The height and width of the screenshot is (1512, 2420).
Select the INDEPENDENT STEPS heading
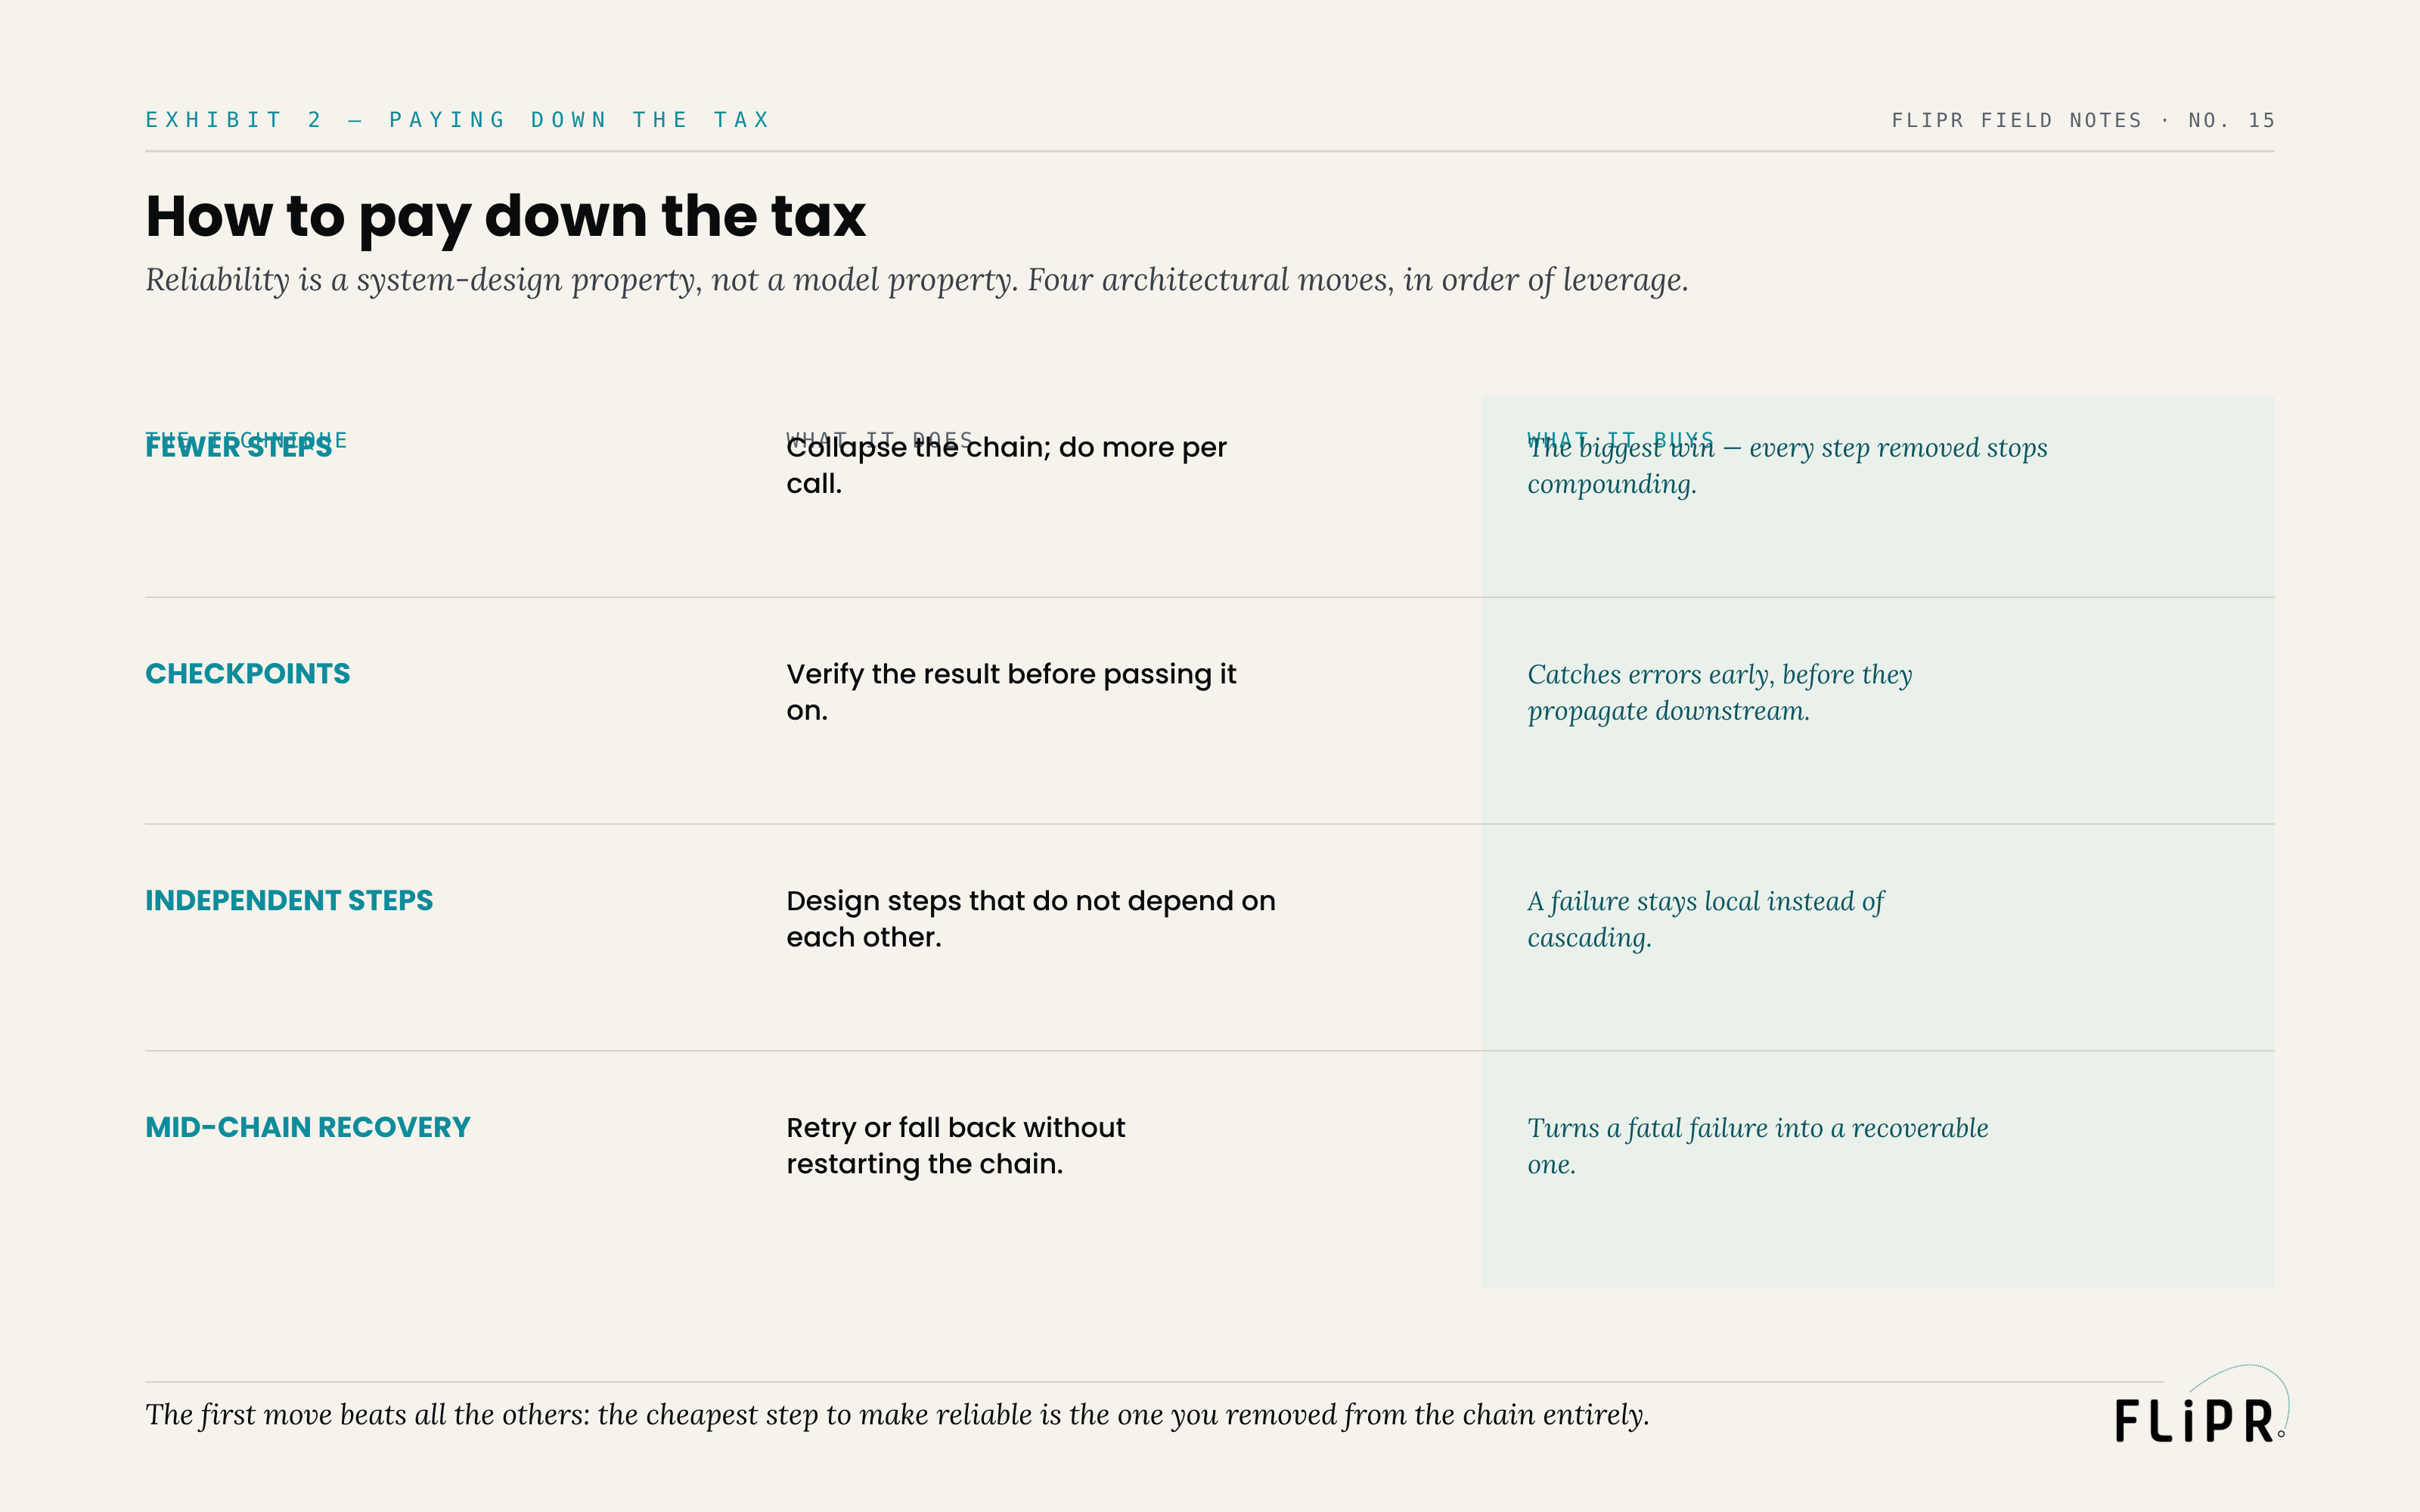click(289, 901)
